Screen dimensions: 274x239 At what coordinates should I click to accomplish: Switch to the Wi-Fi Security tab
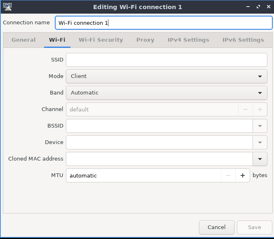point(101,40)
